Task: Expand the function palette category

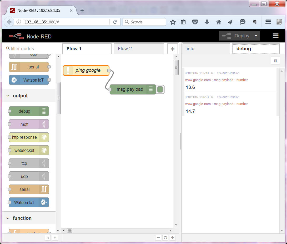Action: point(8,218)
